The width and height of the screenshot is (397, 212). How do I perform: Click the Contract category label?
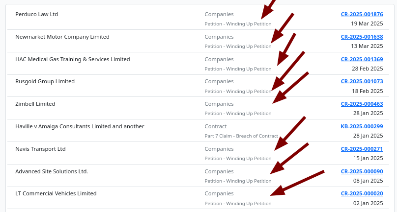[216, 126]
